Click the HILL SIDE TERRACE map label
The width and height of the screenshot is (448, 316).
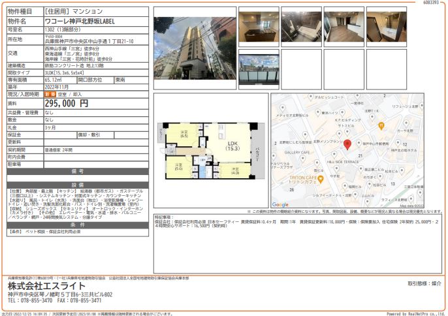point(343,162)
